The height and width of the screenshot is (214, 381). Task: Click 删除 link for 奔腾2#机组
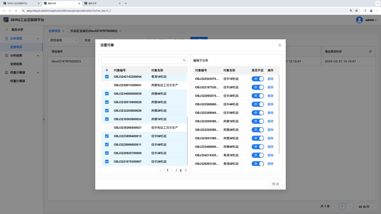click(x=270, y=130)
